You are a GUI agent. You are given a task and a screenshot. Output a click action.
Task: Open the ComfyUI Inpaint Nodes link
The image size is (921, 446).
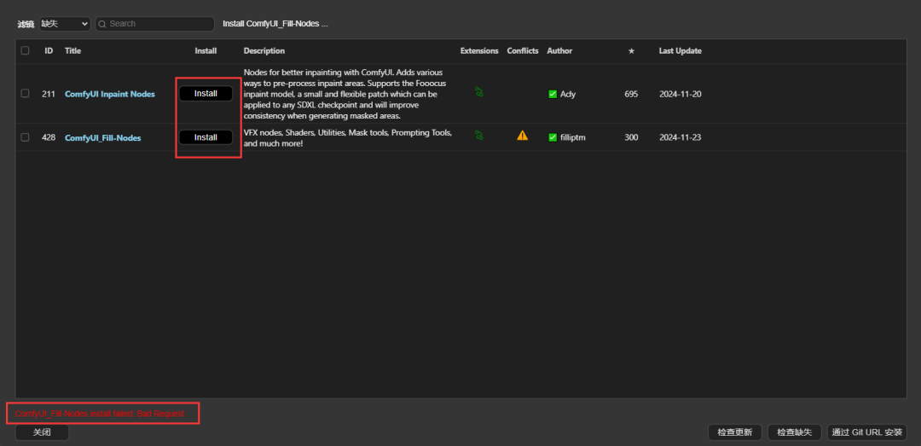110,94
